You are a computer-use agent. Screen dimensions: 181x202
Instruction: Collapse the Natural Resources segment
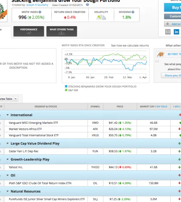[7, 191]
